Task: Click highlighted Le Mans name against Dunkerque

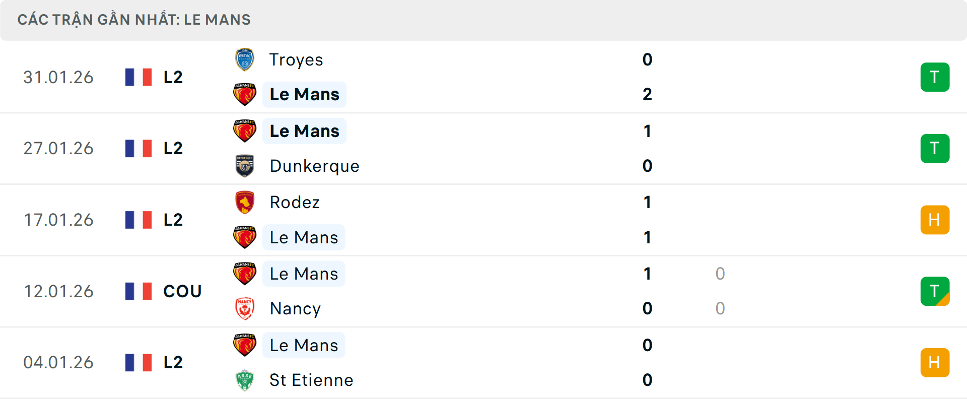Action: pos(304,131)
